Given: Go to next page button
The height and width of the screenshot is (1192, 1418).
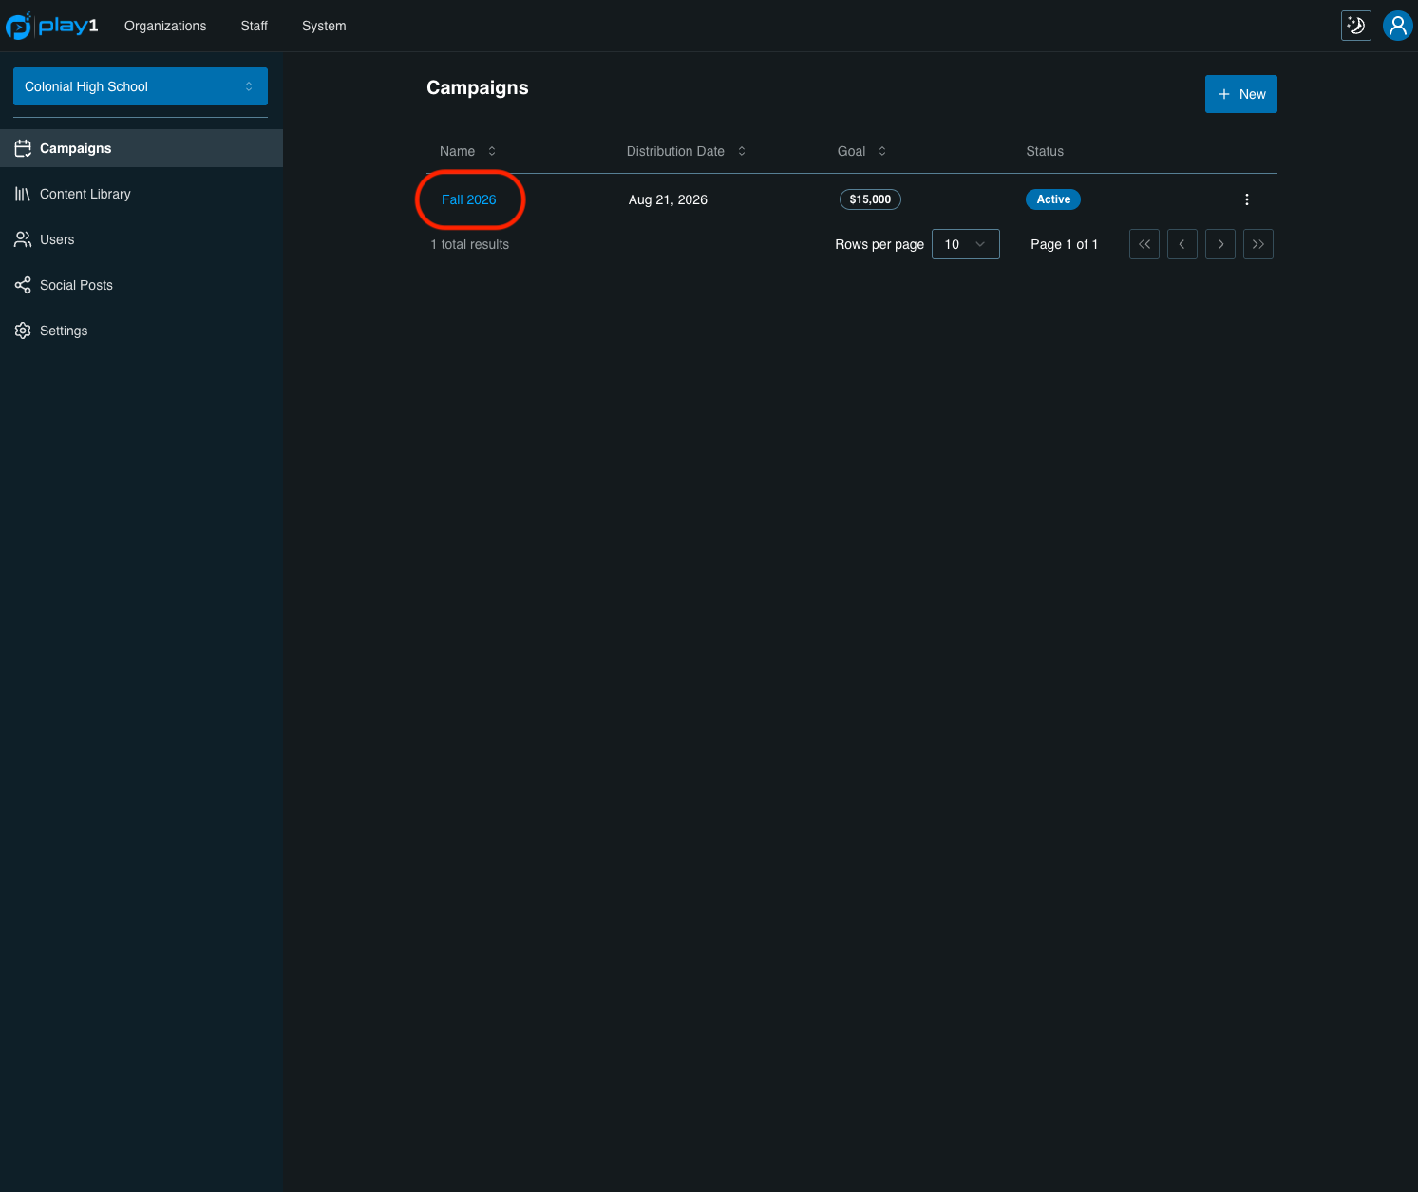Looking at the screenshot, I should pos(1220,244).
